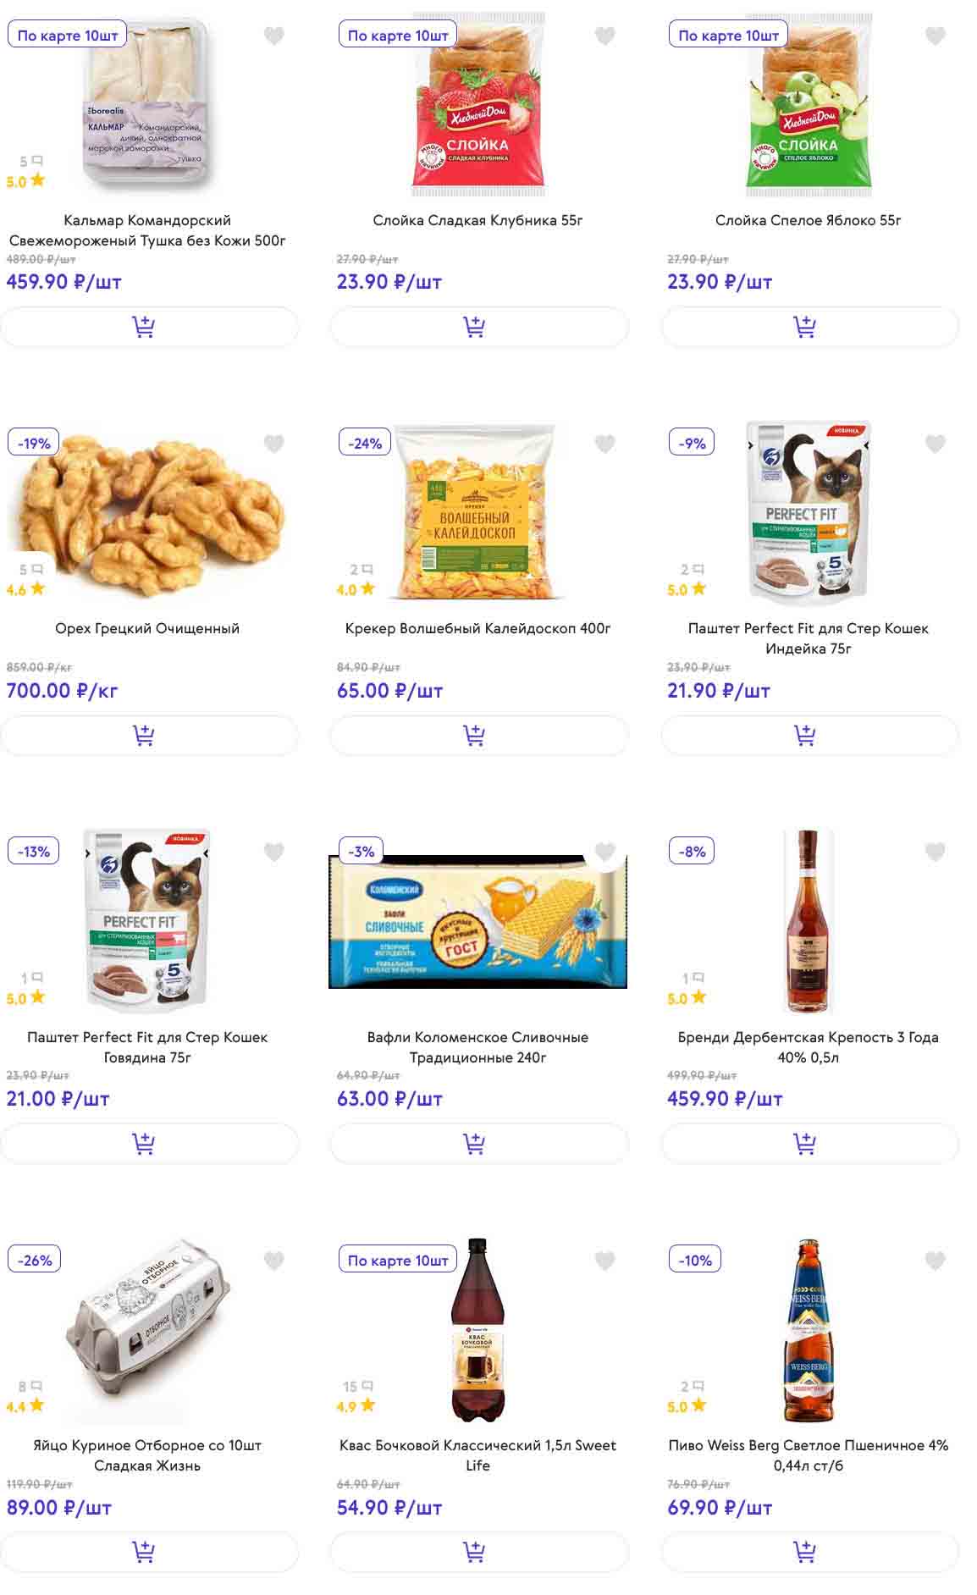Toggle favorite heart on Слойка Спелое Яблоко
The height and width of the screenshot is (1595, 977).
935,36
